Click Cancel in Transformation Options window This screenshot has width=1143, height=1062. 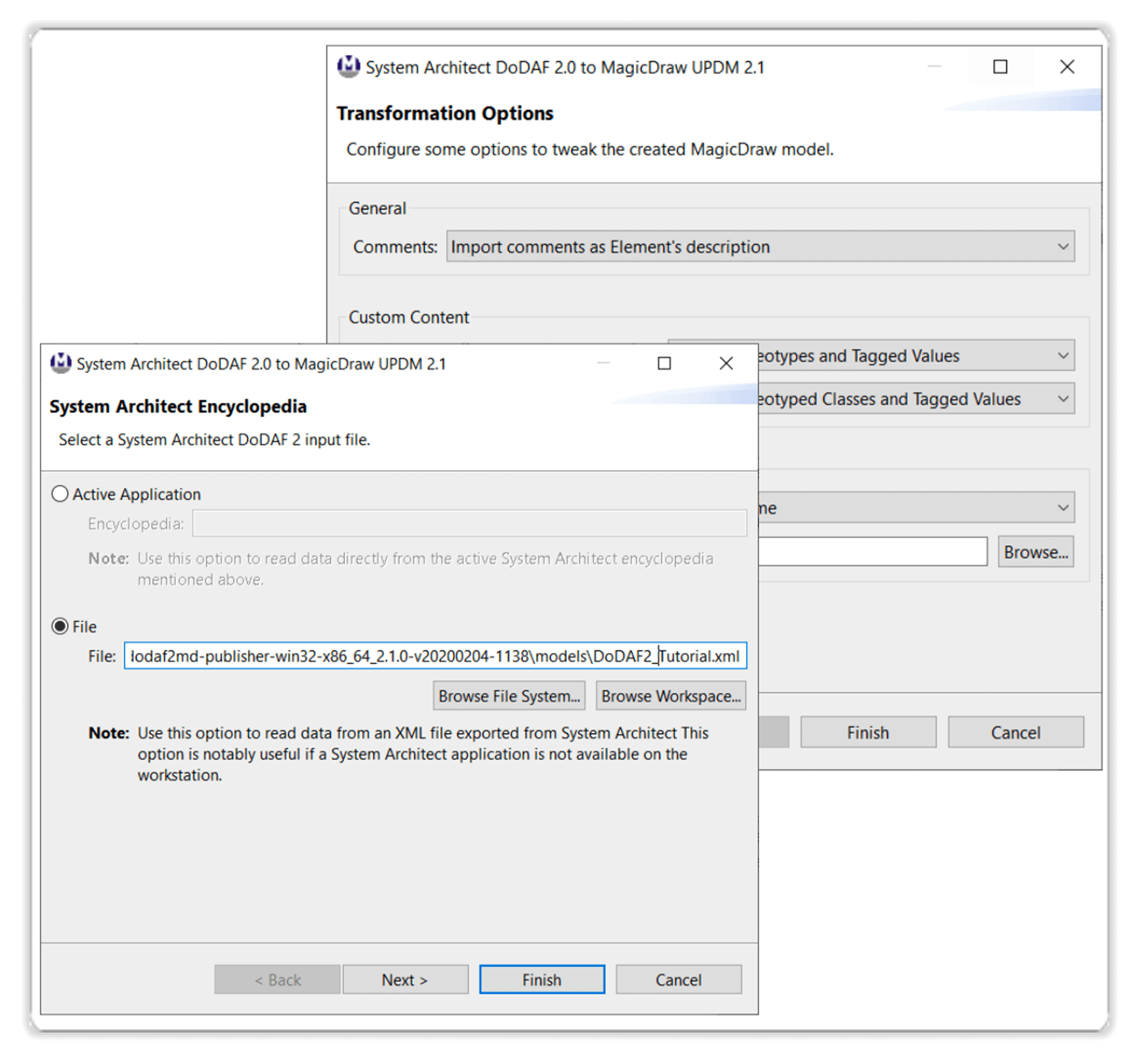pos(1015,732)
